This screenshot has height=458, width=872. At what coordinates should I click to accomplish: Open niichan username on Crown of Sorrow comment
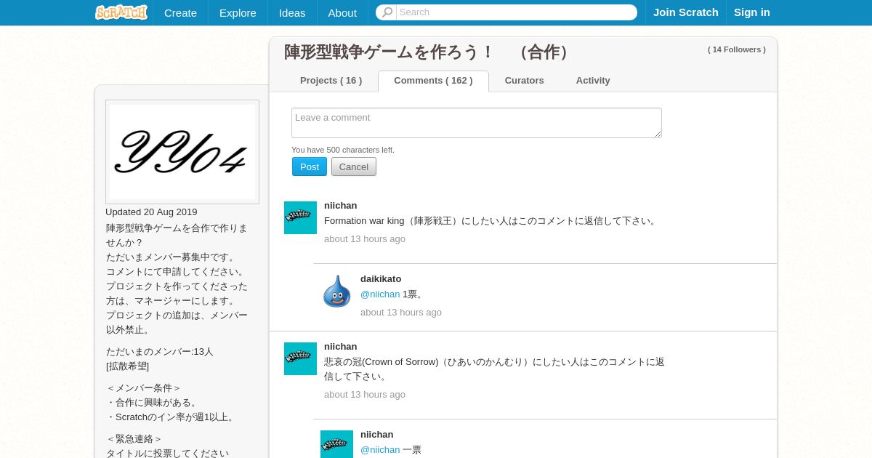coord(341,347)
